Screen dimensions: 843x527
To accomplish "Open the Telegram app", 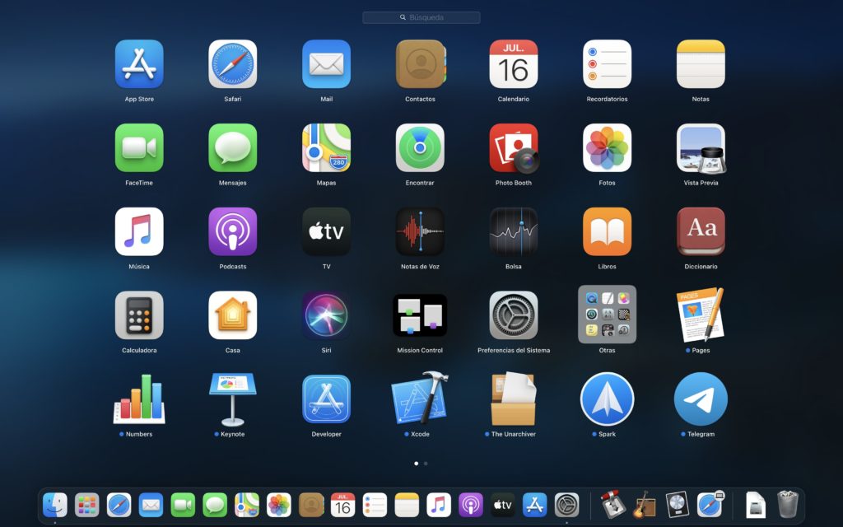I will click(701, 399).
